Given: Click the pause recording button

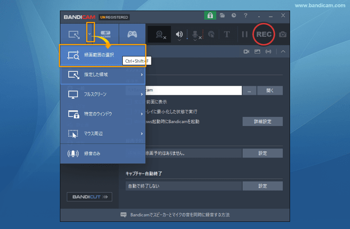Looking at the screenshot, I should pos(245,34).
